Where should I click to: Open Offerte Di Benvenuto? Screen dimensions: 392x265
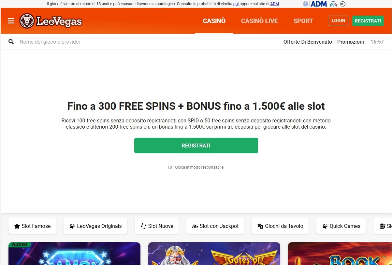point(307,42)
